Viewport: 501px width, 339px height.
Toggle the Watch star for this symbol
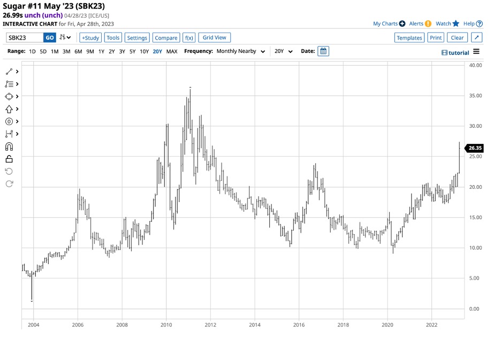pos(447,24)
